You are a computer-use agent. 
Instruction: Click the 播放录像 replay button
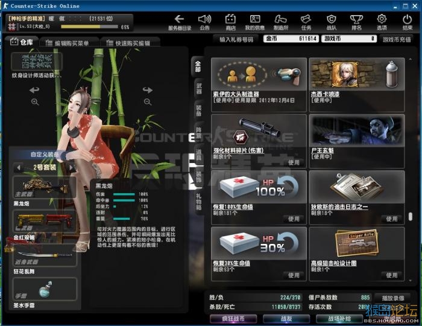coord(393,298)
